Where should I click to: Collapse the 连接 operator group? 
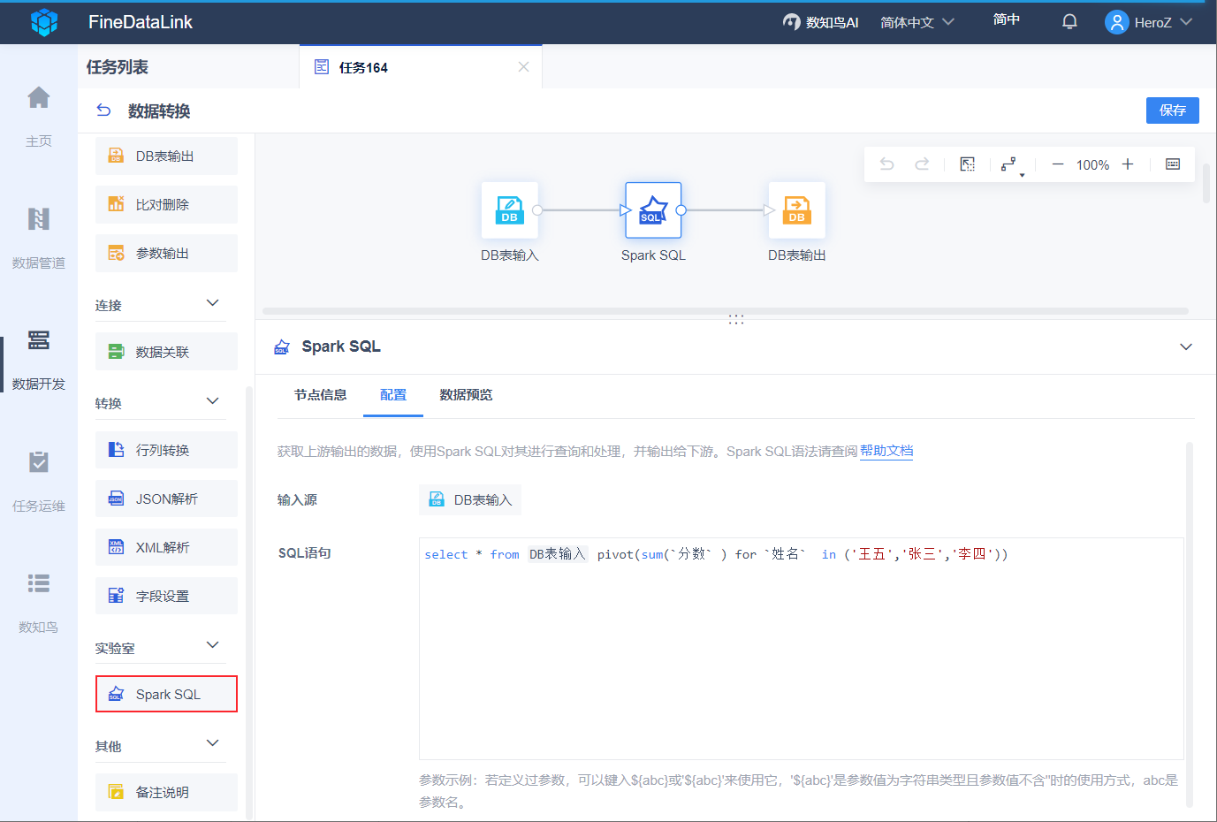tap(212, 303)
